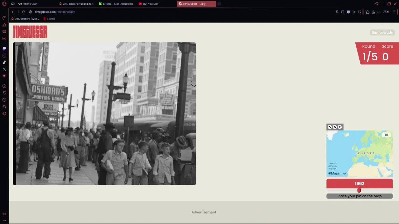Viewport: 399px width, 224px height.
Task: Open the Netflix bookmark
Action: coord(49,19)
